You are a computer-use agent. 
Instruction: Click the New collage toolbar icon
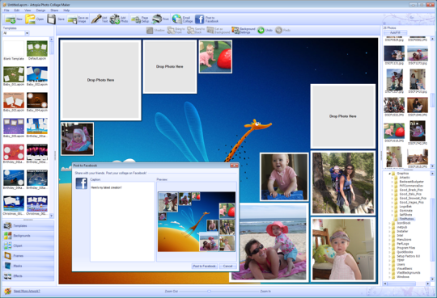pyautogui.click(x=11, y=19)
